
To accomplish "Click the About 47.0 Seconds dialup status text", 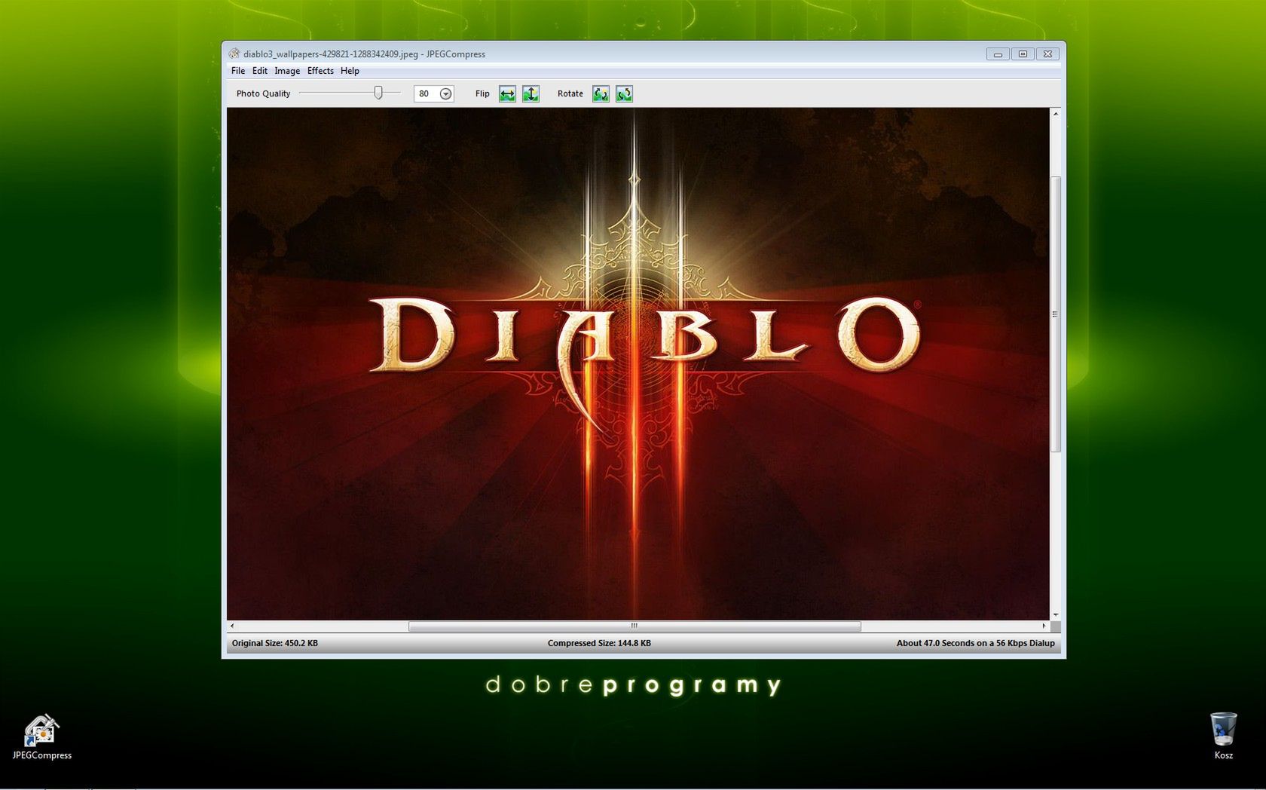I will tap(976, 643).
